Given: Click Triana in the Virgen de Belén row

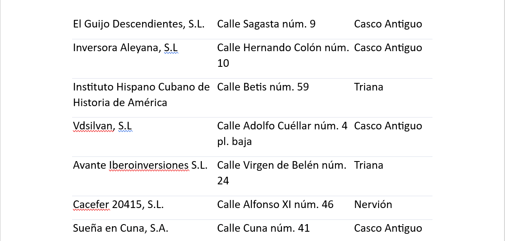Looking at the screenshot, I should [x=368, y=165].
